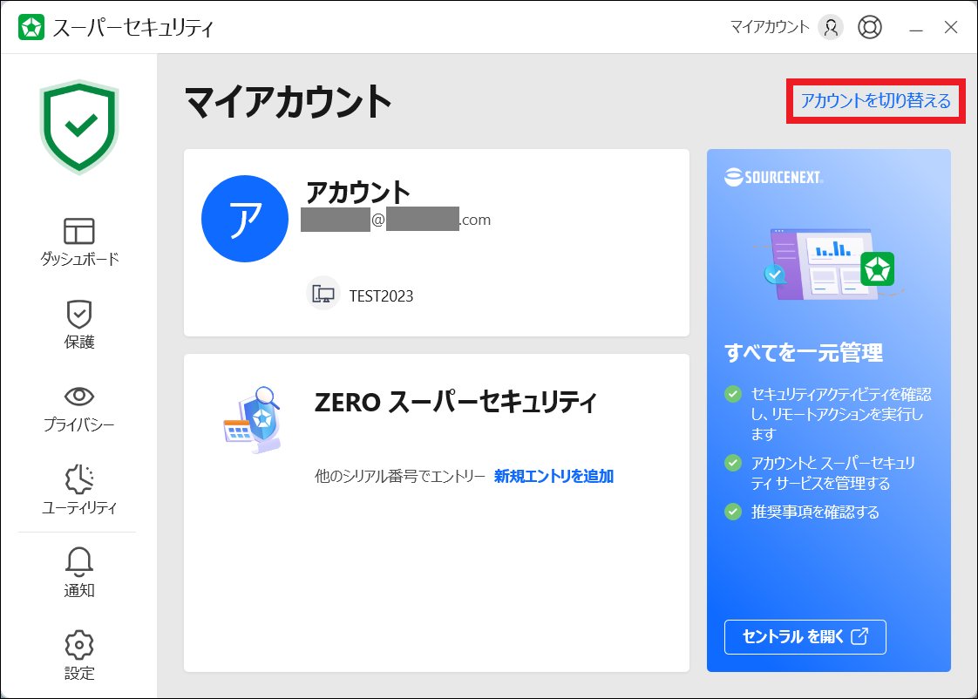Open the Protection (保護) section
The height and width of the screenshot is (699, 978).
(79, 324)
